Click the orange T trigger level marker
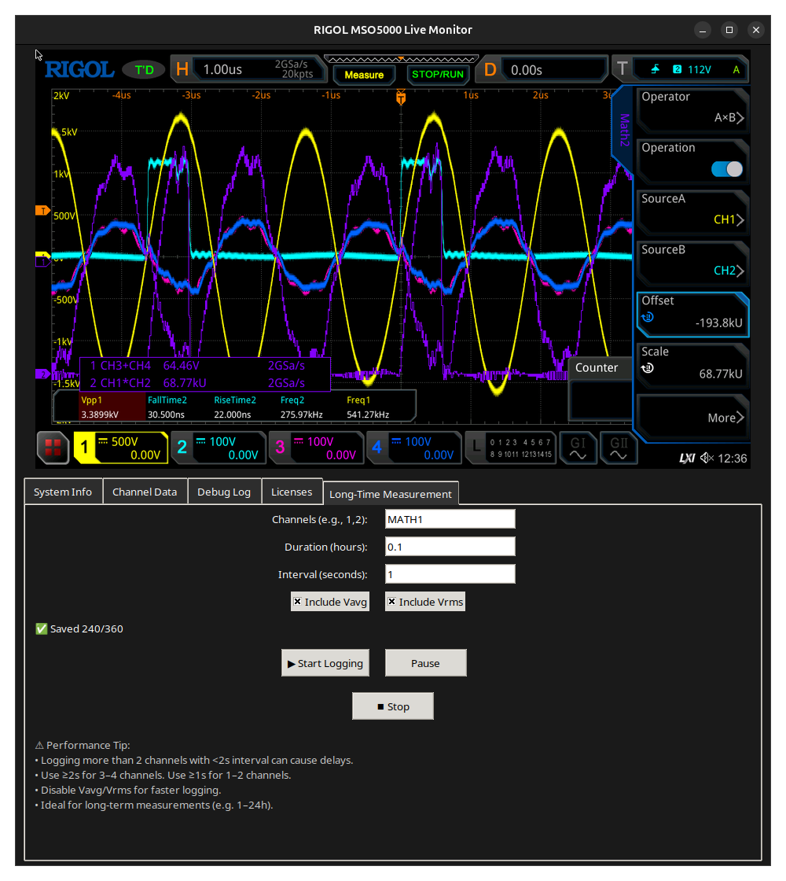 click(42, 211)
